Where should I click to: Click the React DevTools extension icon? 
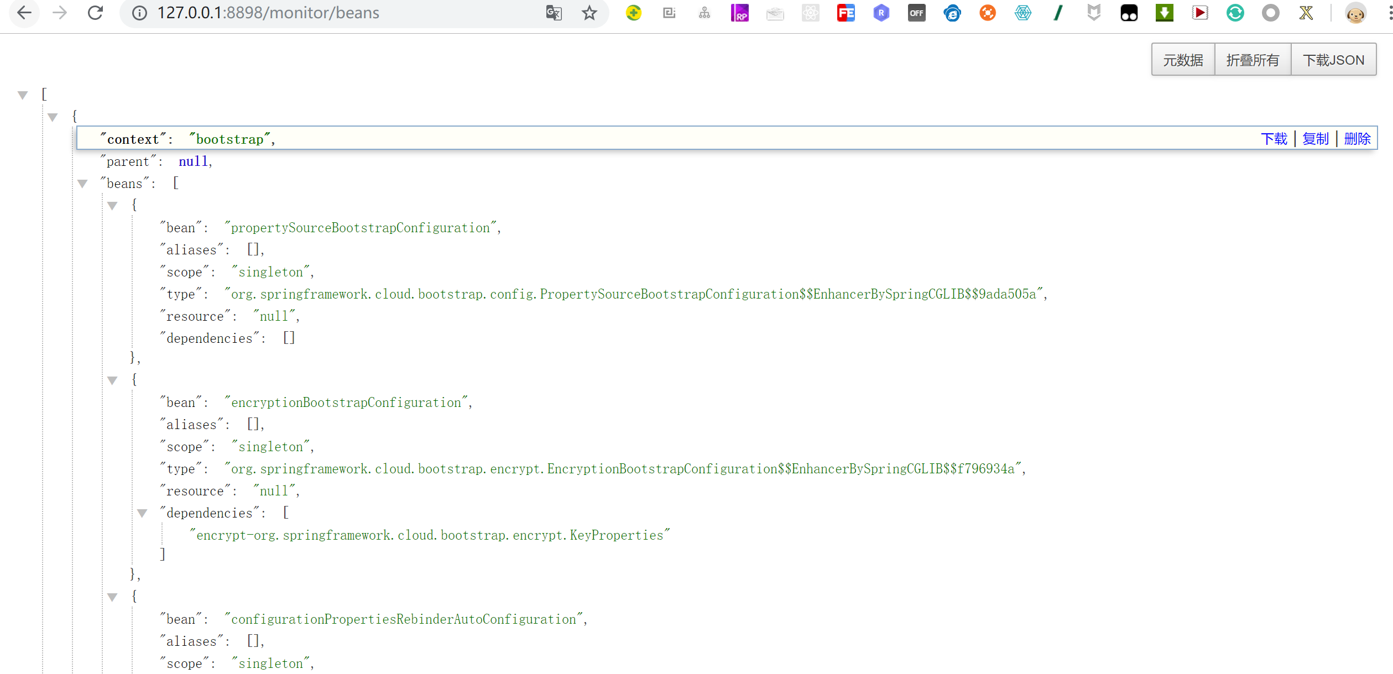point(810,13)
